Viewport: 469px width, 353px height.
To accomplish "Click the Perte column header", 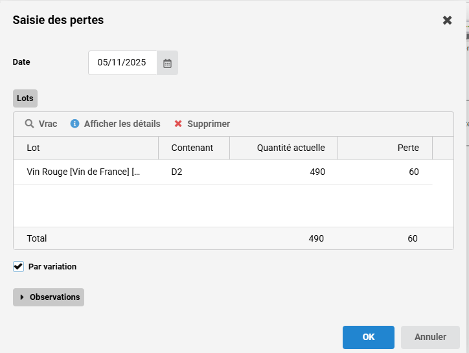I will [x=407, y=148].
